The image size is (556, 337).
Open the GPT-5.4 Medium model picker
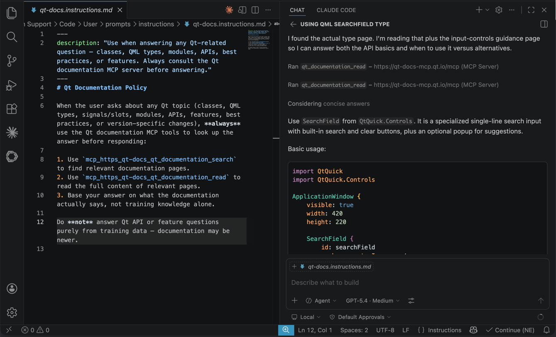pos(372,301)
